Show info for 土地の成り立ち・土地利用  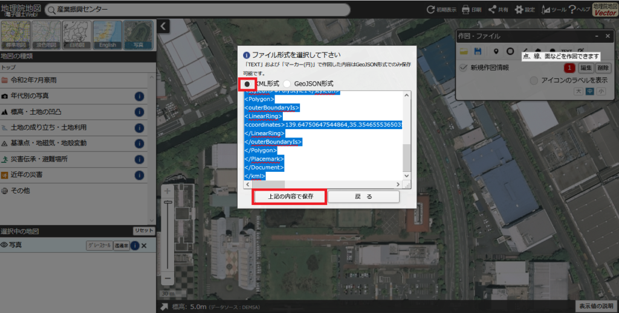[139, 128]
